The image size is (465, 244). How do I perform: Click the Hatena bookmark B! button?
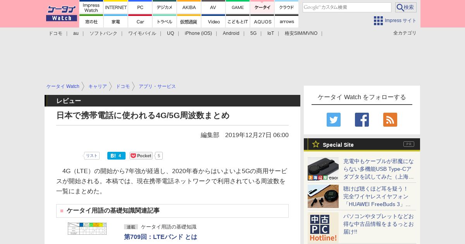pos(116,156)
